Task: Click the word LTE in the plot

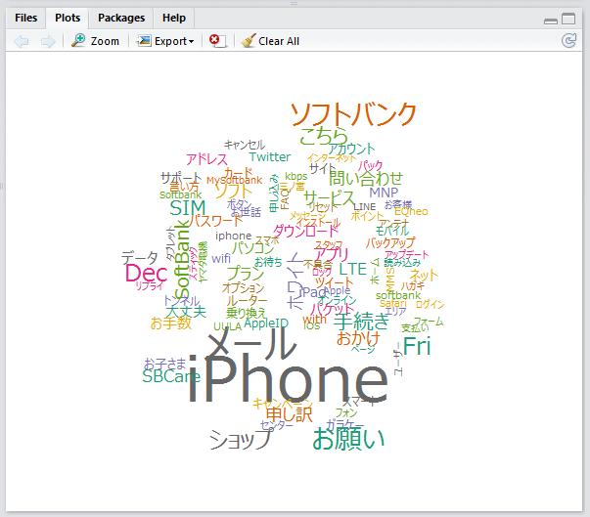Action: (x=352, y=269)
